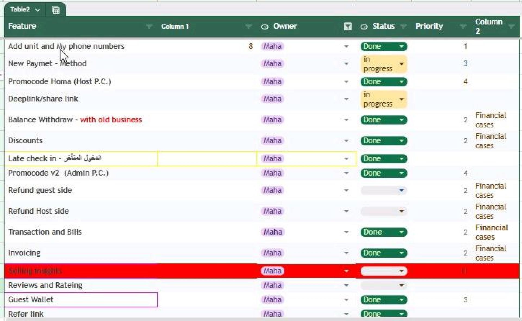Click the dropdown-type icon before Status header
522x321 pixels.
pyautogui.click(x=364, y=27)
